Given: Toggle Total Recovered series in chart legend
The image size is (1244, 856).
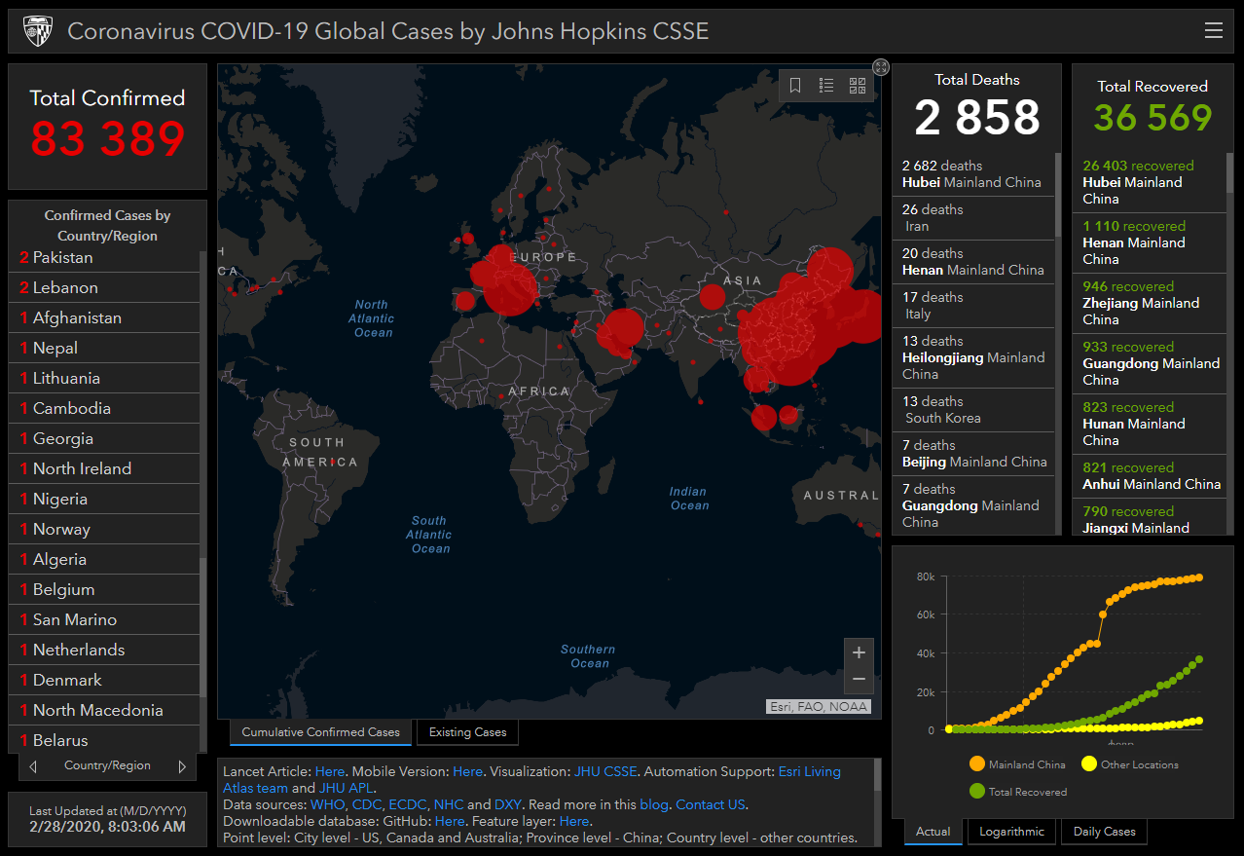Looking at the screenshot, I should click(1018, 792).
